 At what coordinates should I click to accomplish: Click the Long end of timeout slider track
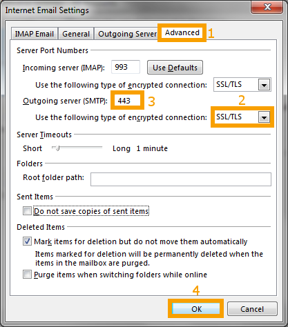(x=100, y=148)
